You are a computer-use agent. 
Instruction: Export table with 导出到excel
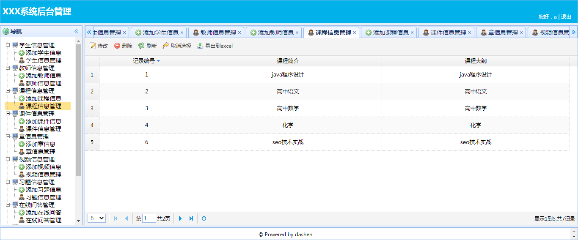pos(215,46)
